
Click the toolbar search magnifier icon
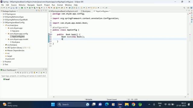(x=184, y=8)
